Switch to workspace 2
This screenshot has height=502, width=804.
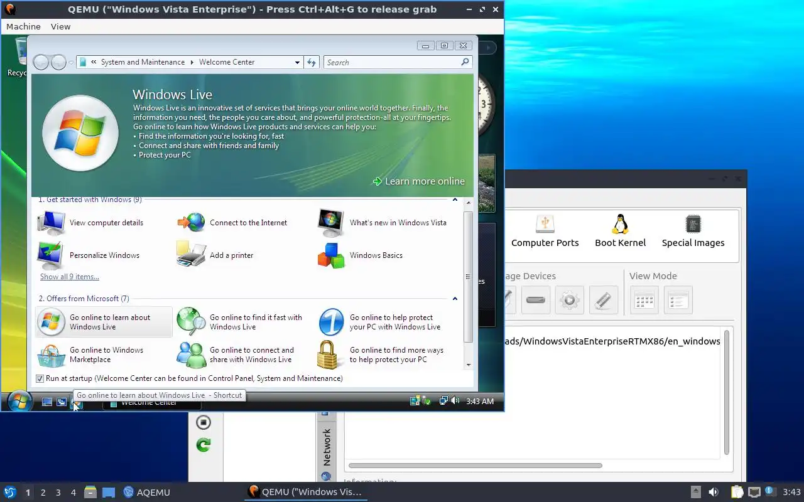pyautogui.click(x=43, y=492)
